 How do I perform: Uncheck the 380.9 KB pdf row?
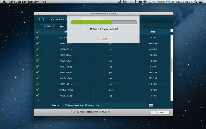(38, 43)
